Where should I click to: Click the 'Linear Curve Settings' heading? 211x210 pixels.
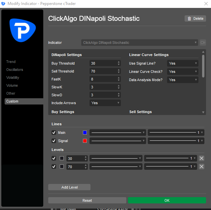149,55
